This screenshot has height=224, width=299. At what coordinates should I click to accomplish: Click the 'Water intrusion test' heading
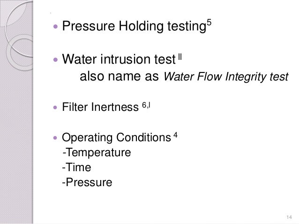tap(119, 59)
